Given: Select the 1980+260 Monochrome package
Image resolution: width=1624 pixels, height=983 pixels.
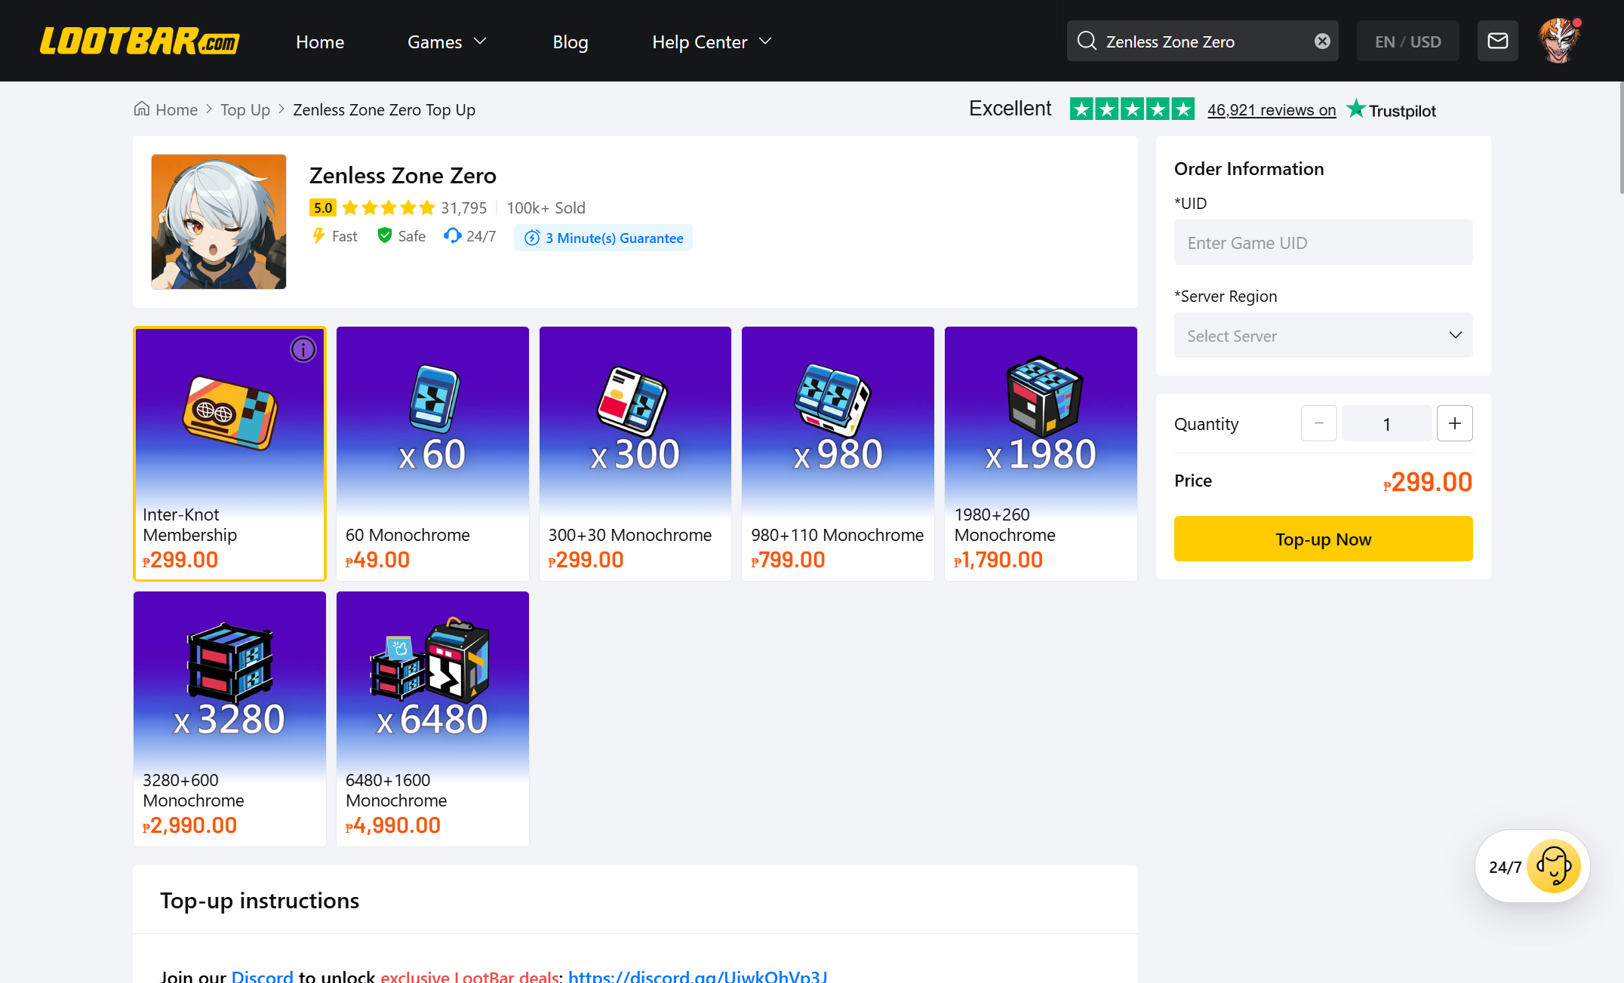Looking at the screenshot, I should (1041, 453).
